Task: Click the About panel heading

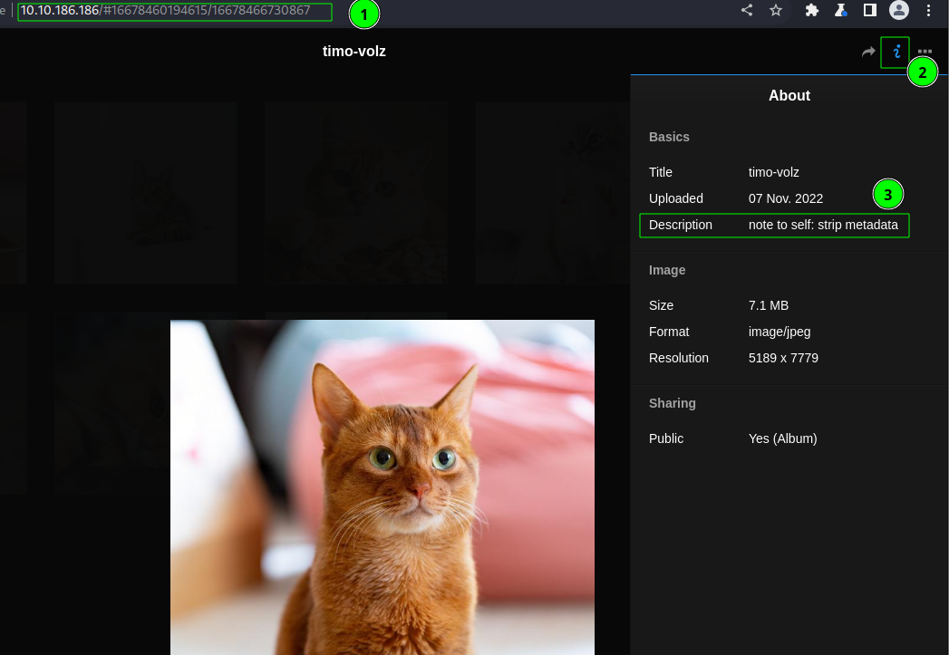Action: click(x=789, y=95)
